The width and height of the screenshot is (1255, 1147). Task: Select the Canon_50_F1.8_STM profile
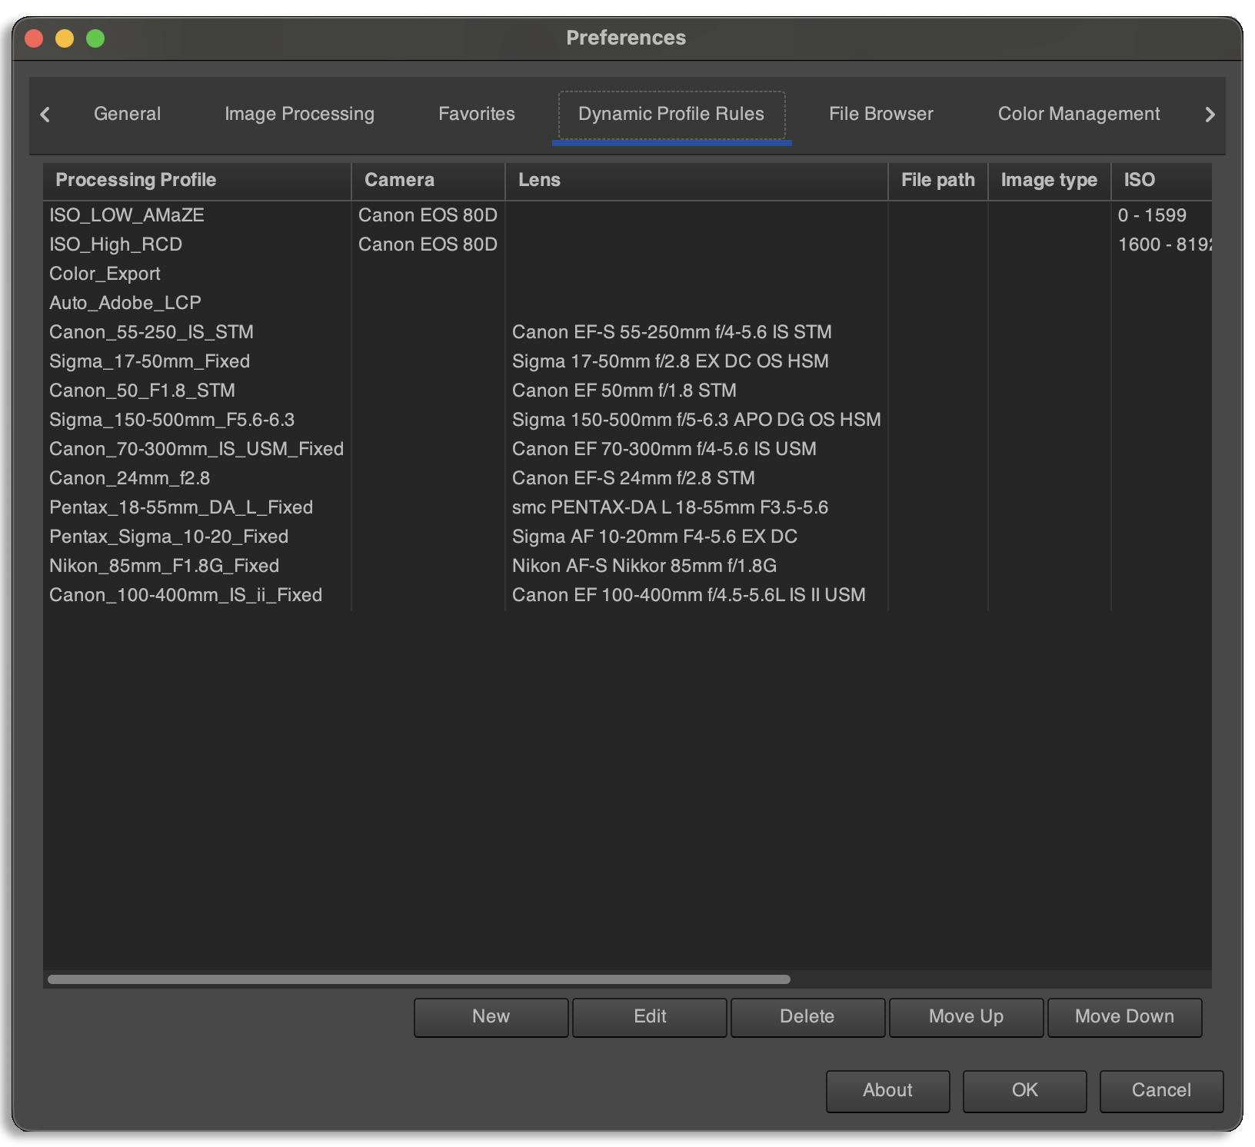[x=142, y=391]
